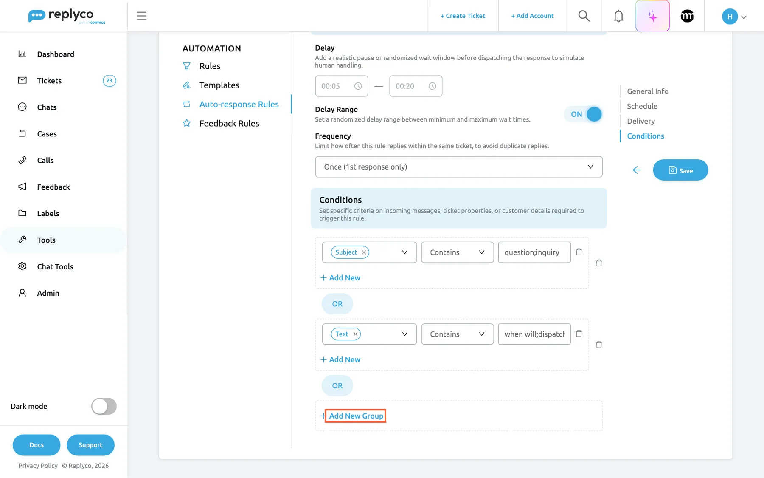Click the search magnifier icon

tap(584, 16)
